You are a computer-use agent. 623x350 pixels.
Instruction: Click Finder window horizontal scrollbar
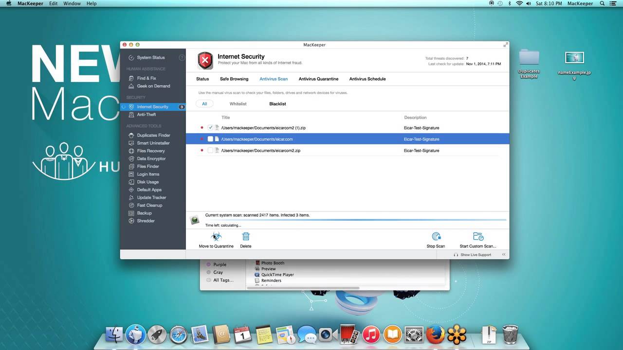303,288
